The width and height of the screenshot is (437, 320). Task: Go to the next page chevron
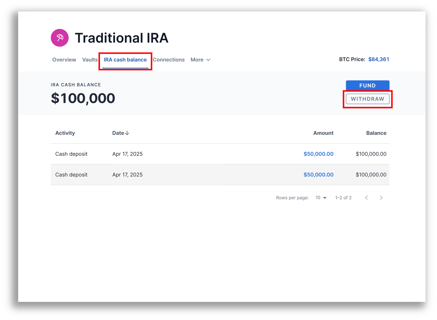(x=381, y=198)
